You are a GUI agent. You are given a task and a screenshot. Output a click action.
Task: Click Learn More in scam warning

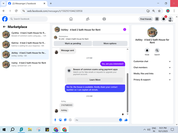pos(95,80)
